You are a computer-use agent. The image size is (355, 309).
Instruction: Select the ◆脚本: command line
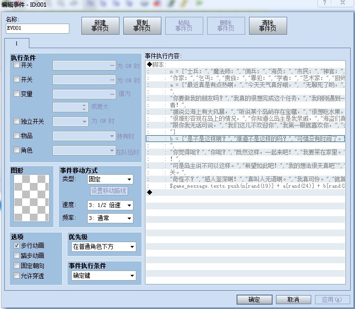[246, 64]
